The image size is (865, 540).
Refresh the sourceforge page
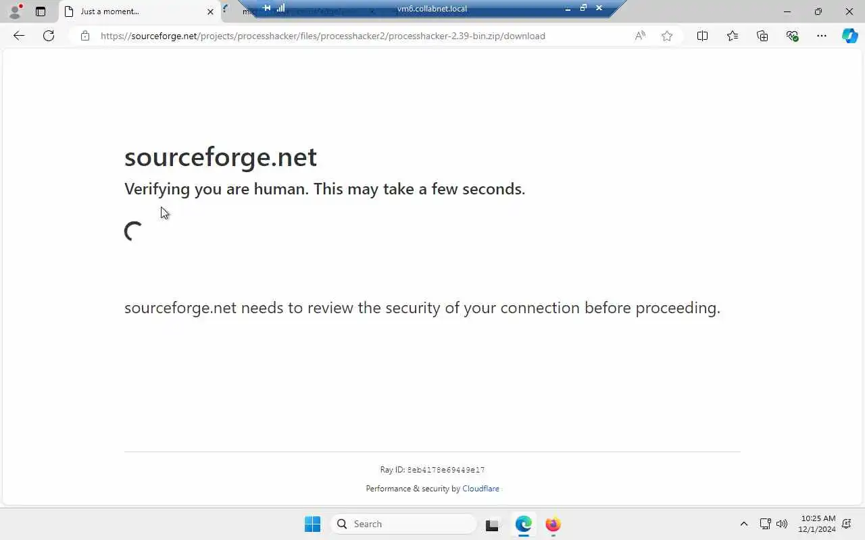coord(49,36)
